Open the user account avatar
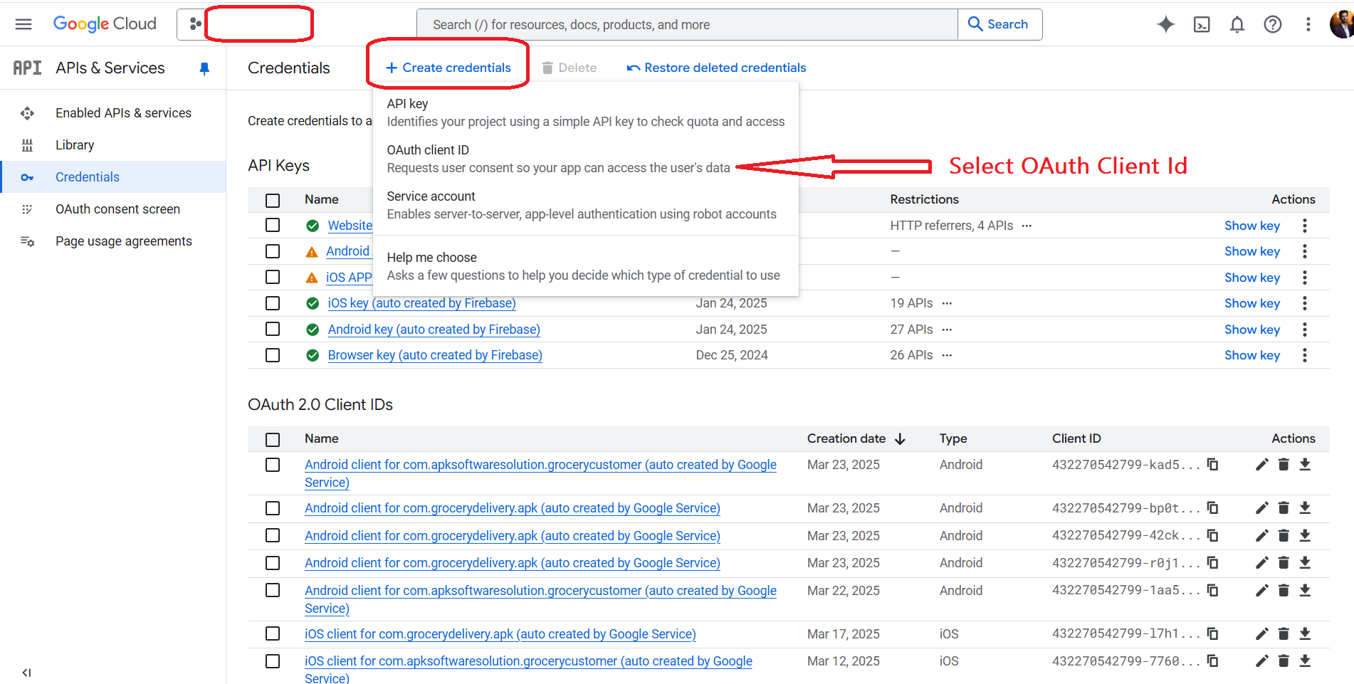The image size is (1354, 684). tap(1342, 23)
